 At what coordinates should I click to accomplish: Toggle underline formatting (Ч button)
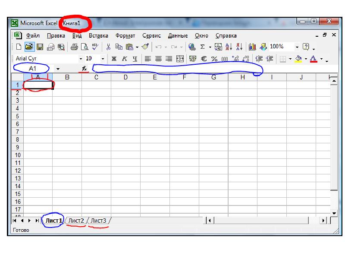pos(135,59)
